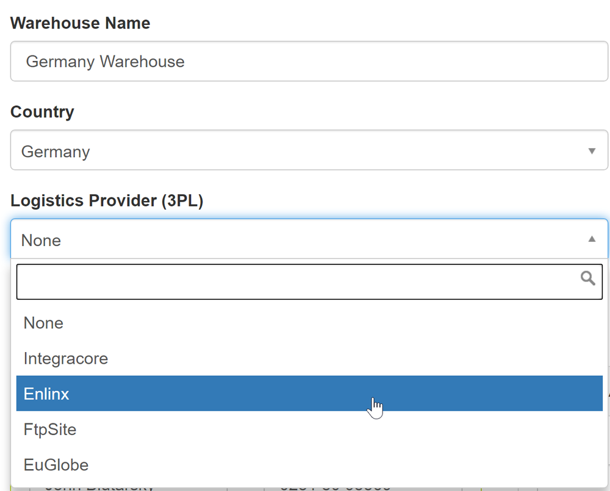Screen dimensions: 610x491
Task: Select the highlighted Enlinx option
Action: coord(47,394)
